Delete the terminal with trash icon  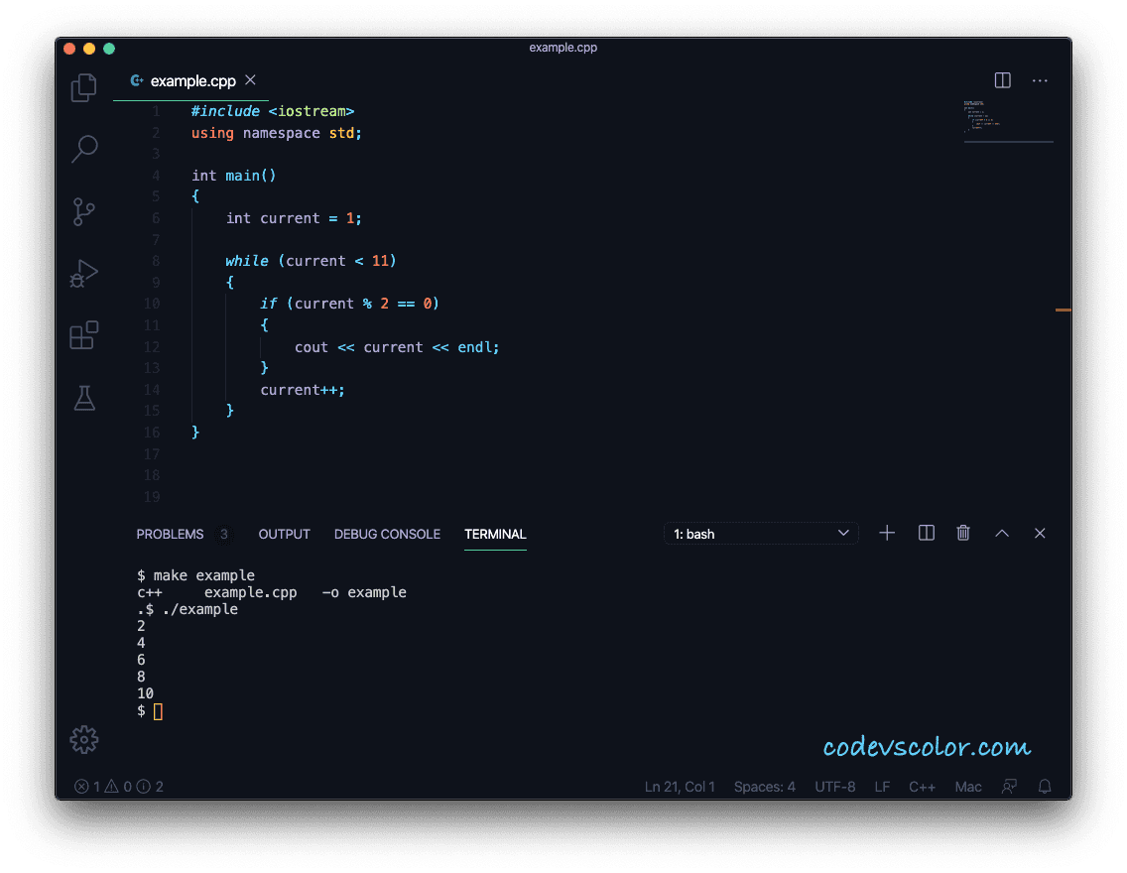[962, 534]
